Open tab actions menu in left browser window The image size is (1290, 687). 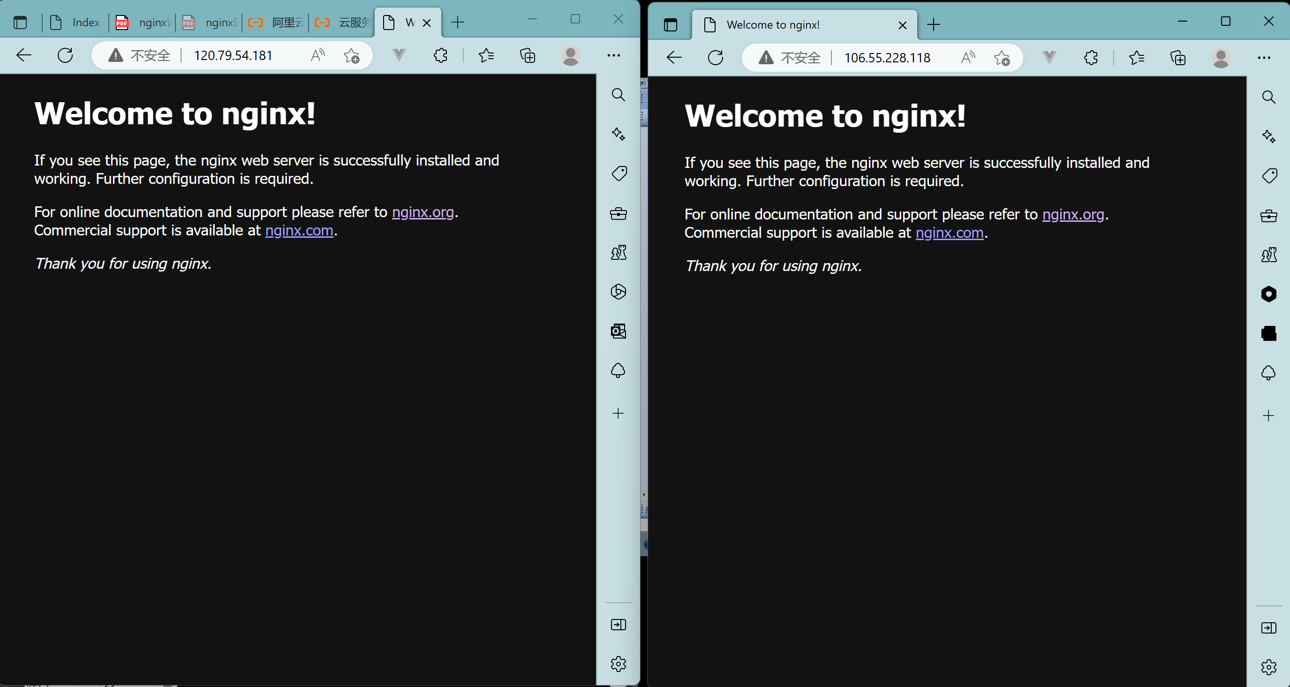pos(20,23)
